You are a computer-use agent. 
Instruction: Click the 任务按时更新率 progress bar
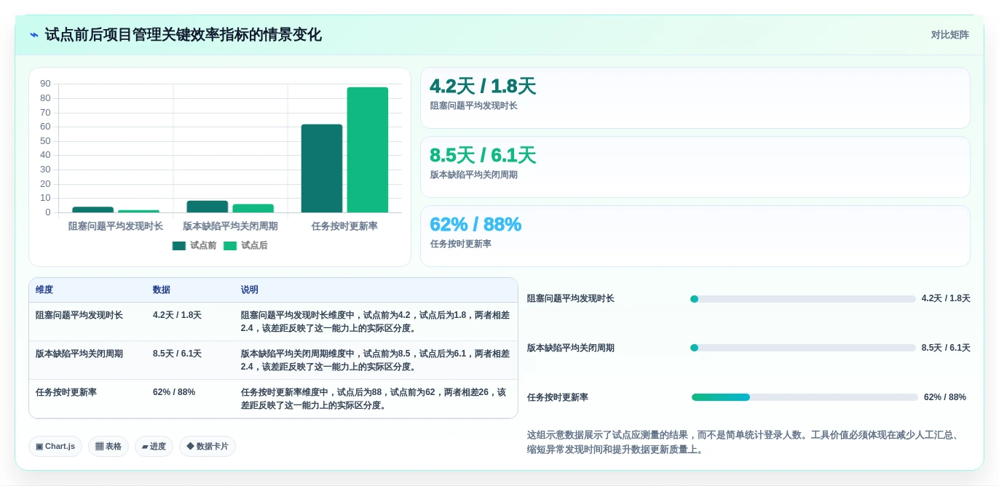[805, 397]
